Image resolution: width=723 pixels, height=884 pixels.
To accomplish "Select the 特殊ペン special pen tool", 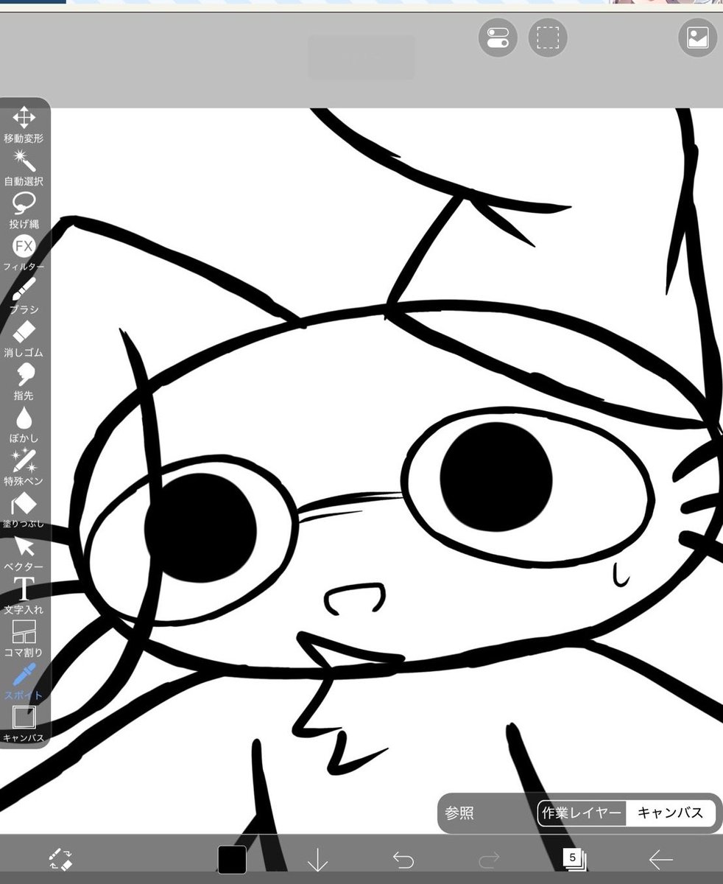I will pos(24,467).
